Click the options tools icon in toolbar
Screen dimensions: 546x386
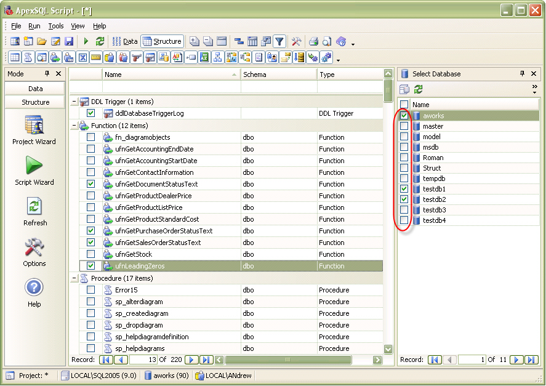(296, 41)
